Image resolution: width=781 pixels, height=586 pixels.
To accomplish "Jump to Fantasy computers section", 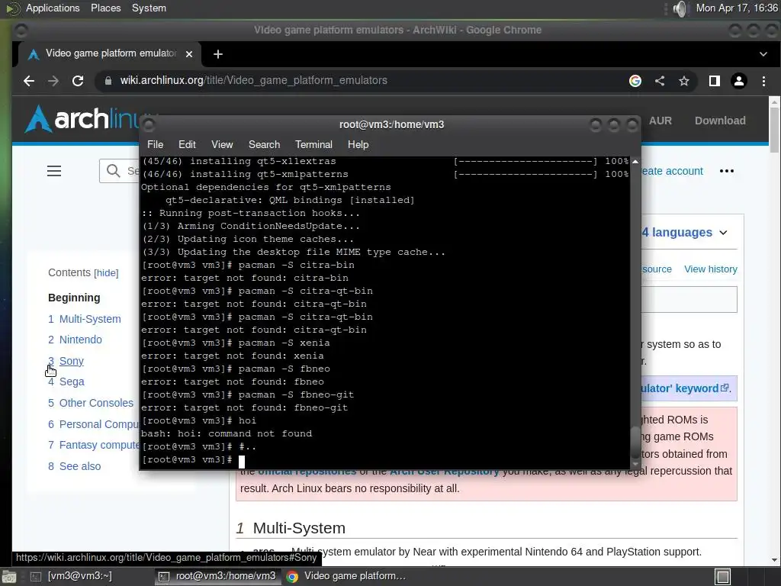I will pyautogui.click(x=94, y=445).
